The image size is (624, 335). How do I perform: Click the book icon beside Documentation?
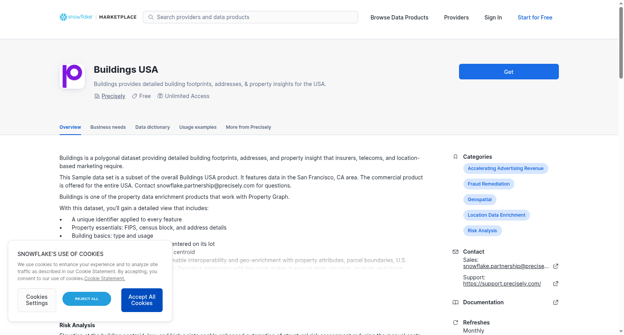pyautogui.click(x=456, y=302)
